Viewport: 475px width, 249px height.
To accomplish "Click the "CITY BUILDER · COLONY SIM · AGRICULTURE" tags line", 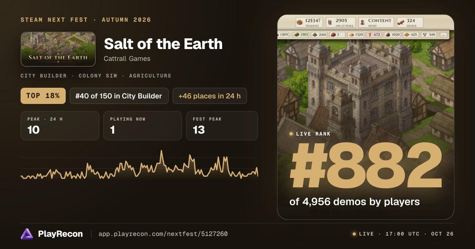I will pyautogui.click(x=96, y=75).
